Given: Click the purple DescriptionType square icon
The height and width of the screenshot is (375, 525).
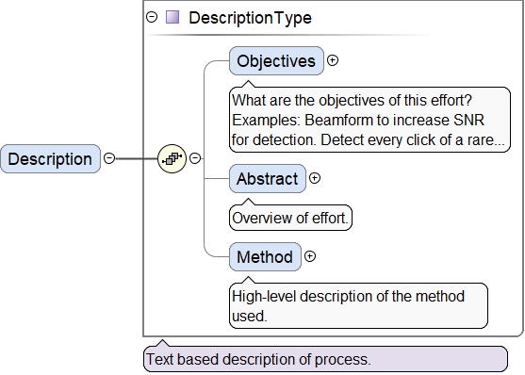Looking at the screenshot, I should pos(172,17).
